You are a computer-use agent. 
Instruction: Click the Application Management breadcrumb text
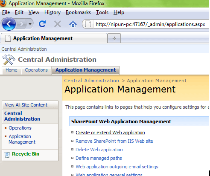(x=157, y=81)
